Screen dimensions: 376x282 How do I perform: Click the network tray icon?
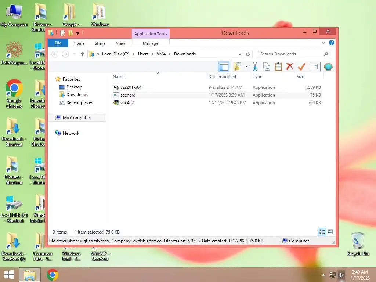(333, 275)
